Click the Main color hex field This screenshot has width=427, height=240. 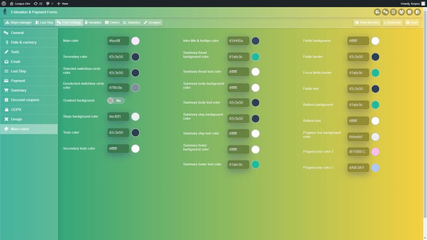118,41
